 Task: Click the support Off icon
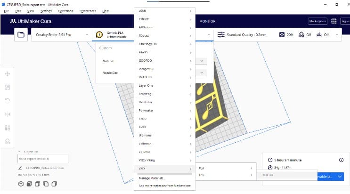(301, 34)
